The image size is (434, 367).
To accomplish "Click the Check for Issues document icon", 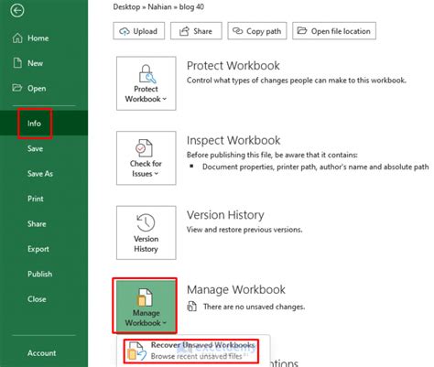I will click(x=144, y=148).
